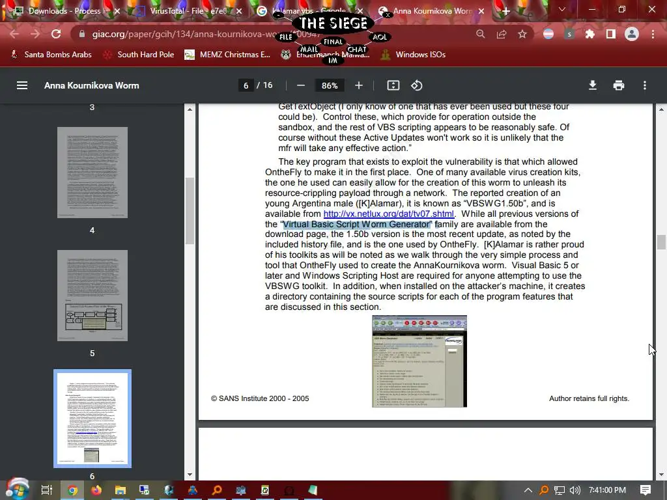
Task: Go back to previous page
Action: coord(14,34)
